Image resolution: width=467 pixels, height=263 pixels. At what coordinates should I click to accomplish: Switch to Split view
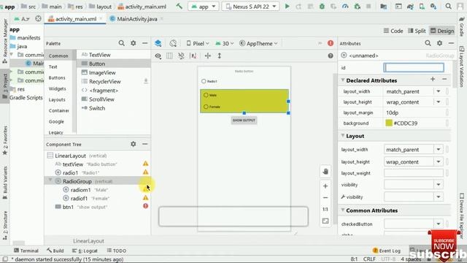pos(417,31)
